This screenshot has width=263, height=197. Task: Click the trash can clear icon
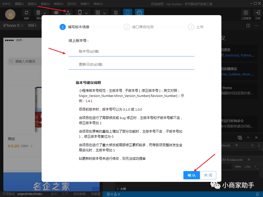point(38,13)
